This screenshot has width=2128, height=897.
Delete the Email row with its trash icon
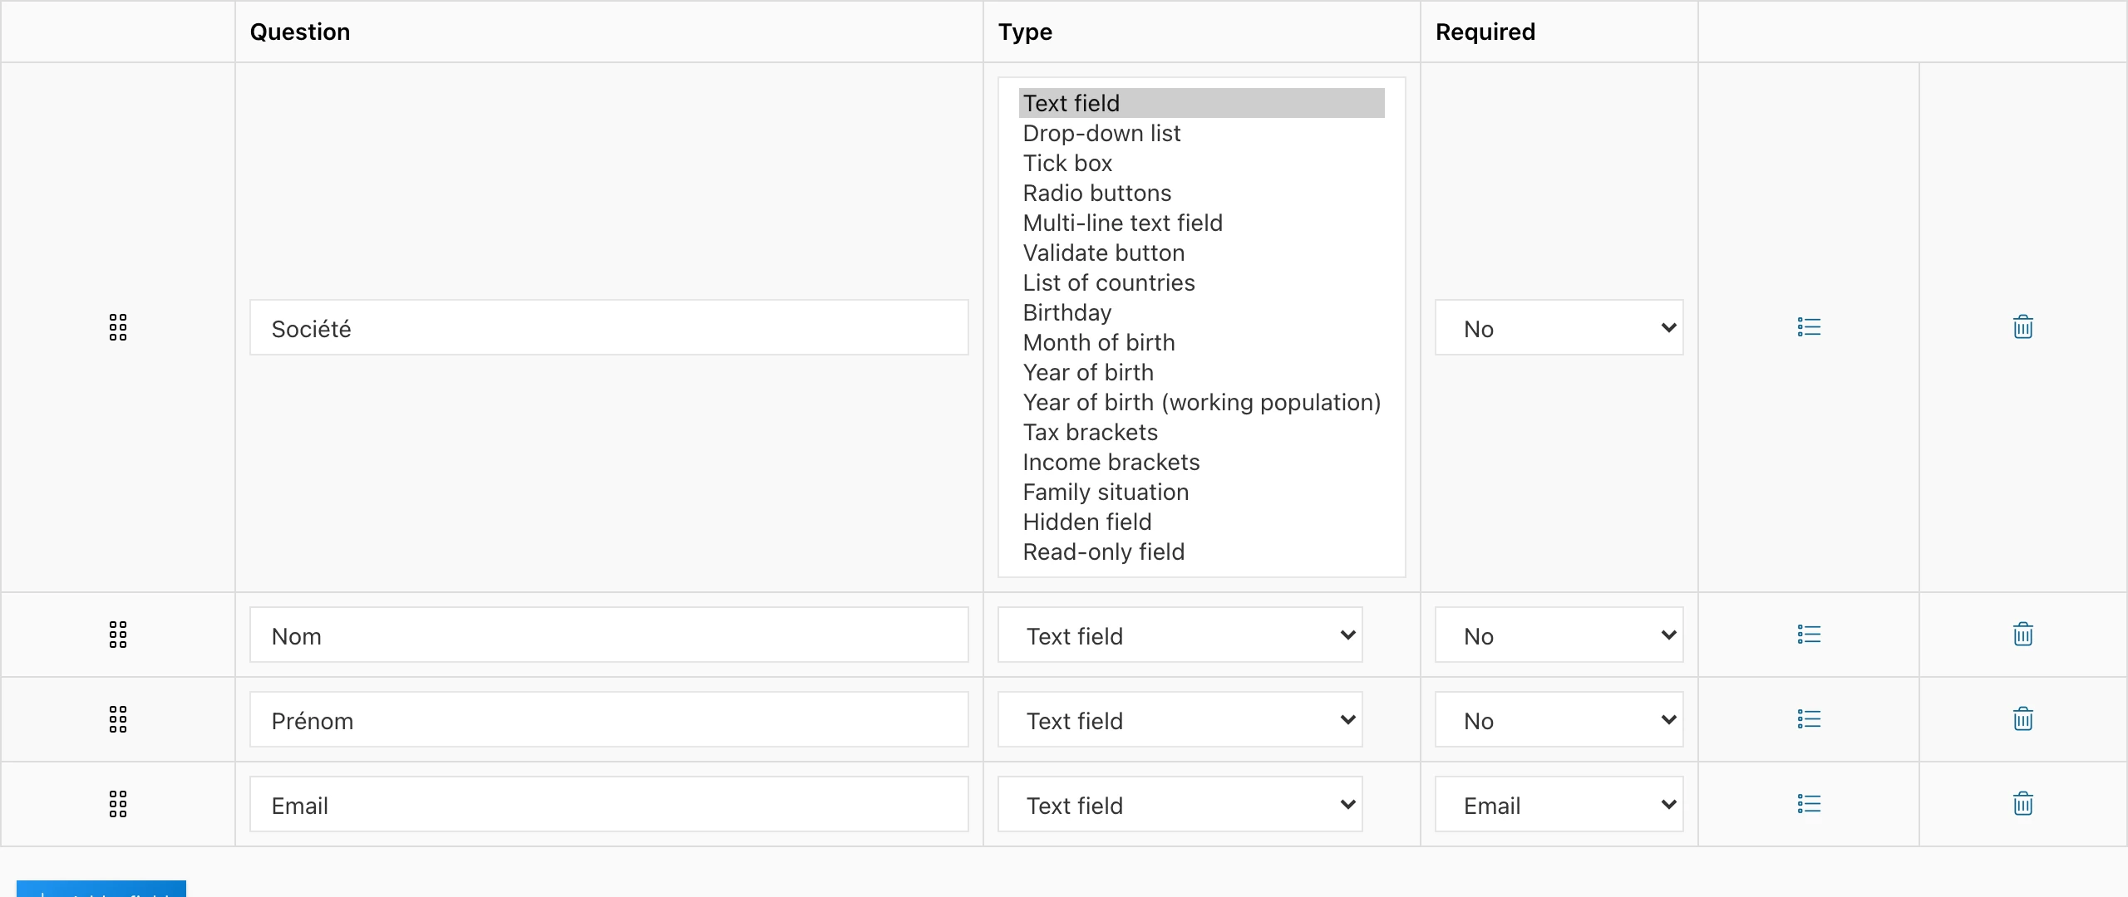[x=2023, y=803]
